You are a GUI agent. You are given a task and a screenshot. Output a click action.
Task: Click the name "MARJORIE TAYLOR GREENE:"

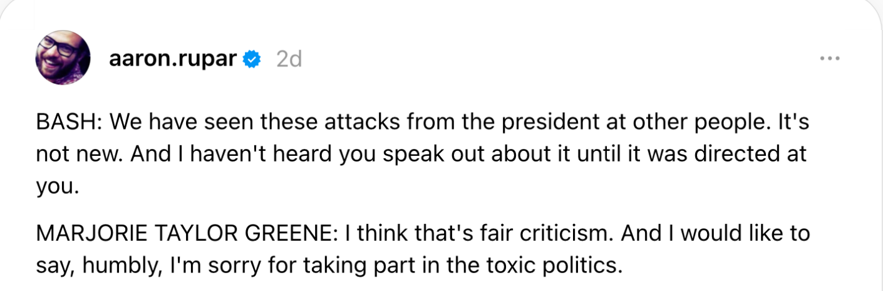(183, 234)
